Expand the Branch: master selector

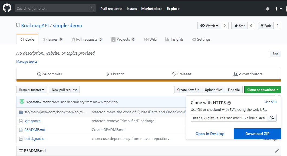click(x=32, y=90)
